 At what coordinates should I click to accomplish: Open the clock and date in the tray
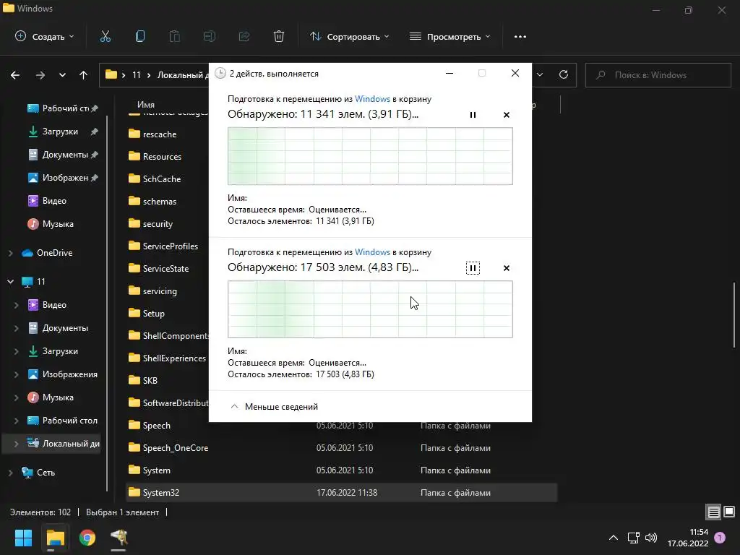tap(688, 538)
